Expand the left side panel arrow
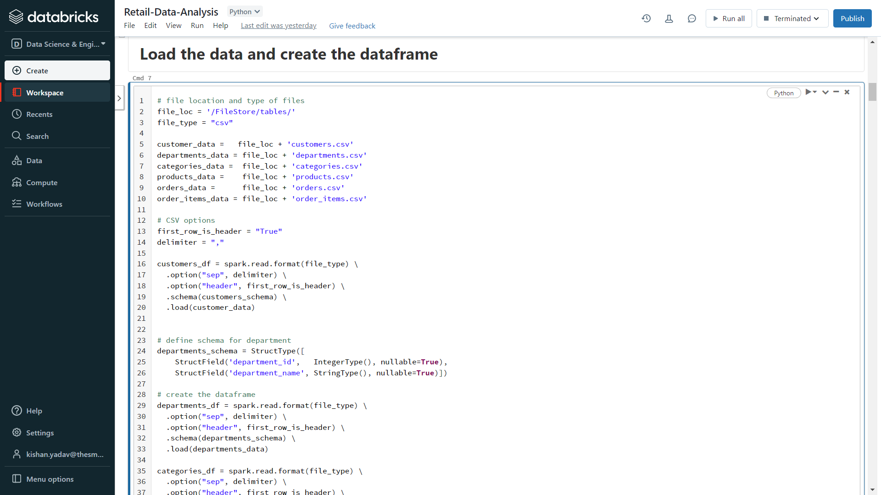This screenshot has width=881, height=495. 119,98
